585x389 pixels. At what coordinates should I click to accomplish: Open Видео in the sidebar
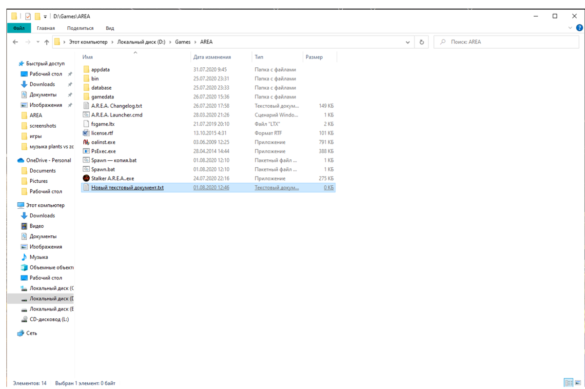37,226
